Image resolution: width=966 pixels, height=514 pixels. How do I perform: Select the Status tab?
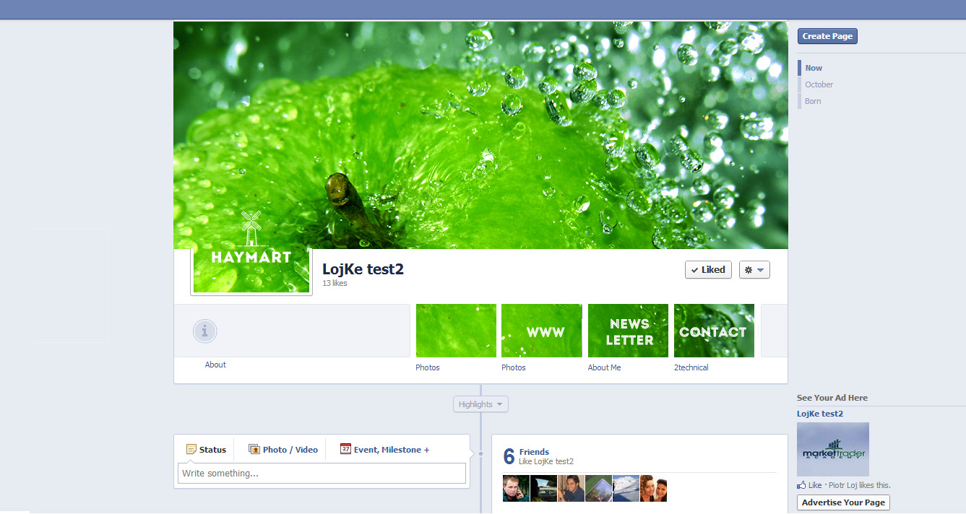pyautogui.click(x=206, y=449)
